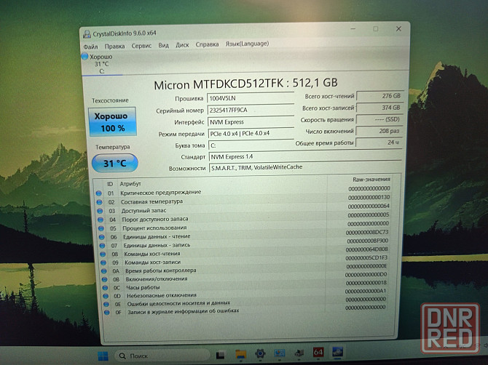Select the Процент использования attribute text
The height and width of the screenshot is (365, 488).
(154, 228)
